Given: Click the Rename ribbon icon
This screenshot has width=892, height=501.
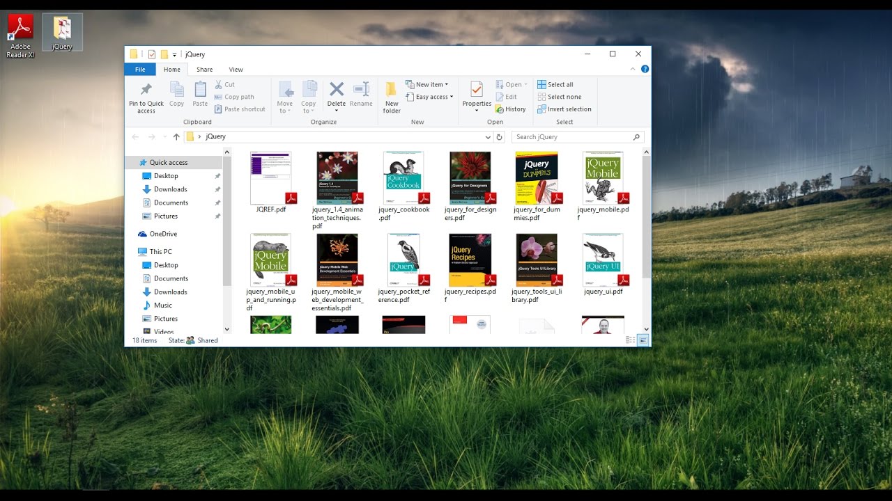Looking at the screenshot, I should coord(361,89).
